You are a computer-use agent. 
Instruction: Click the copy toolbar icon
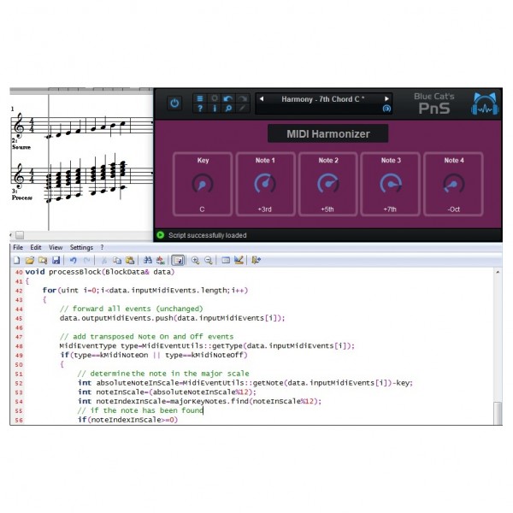pos(117,260)
